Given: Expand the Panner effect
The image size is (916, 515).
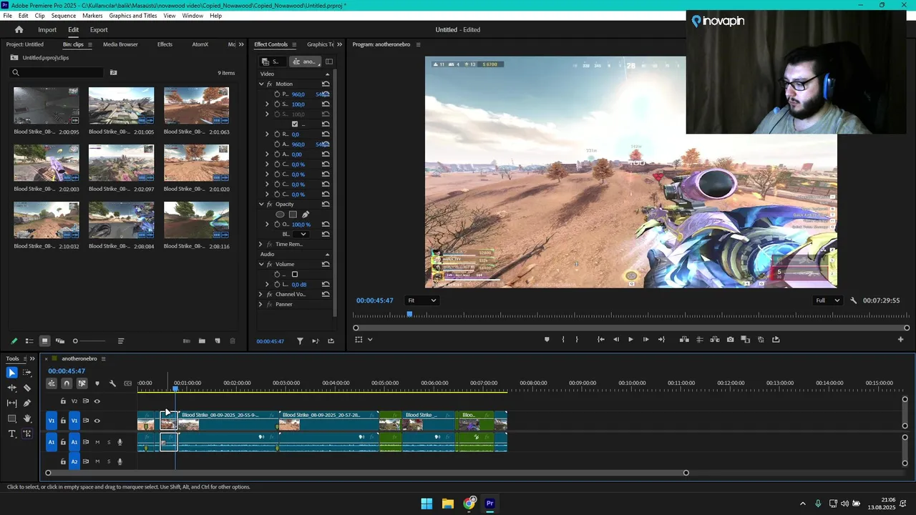Looking at the screenshot, I should (x=260, y=305).
